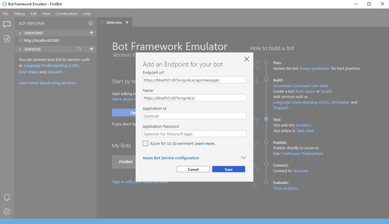Click the Build step marker on timeline
Image resolution: width=389 pixels, height=224 pixels.
(x=266, y=79)
